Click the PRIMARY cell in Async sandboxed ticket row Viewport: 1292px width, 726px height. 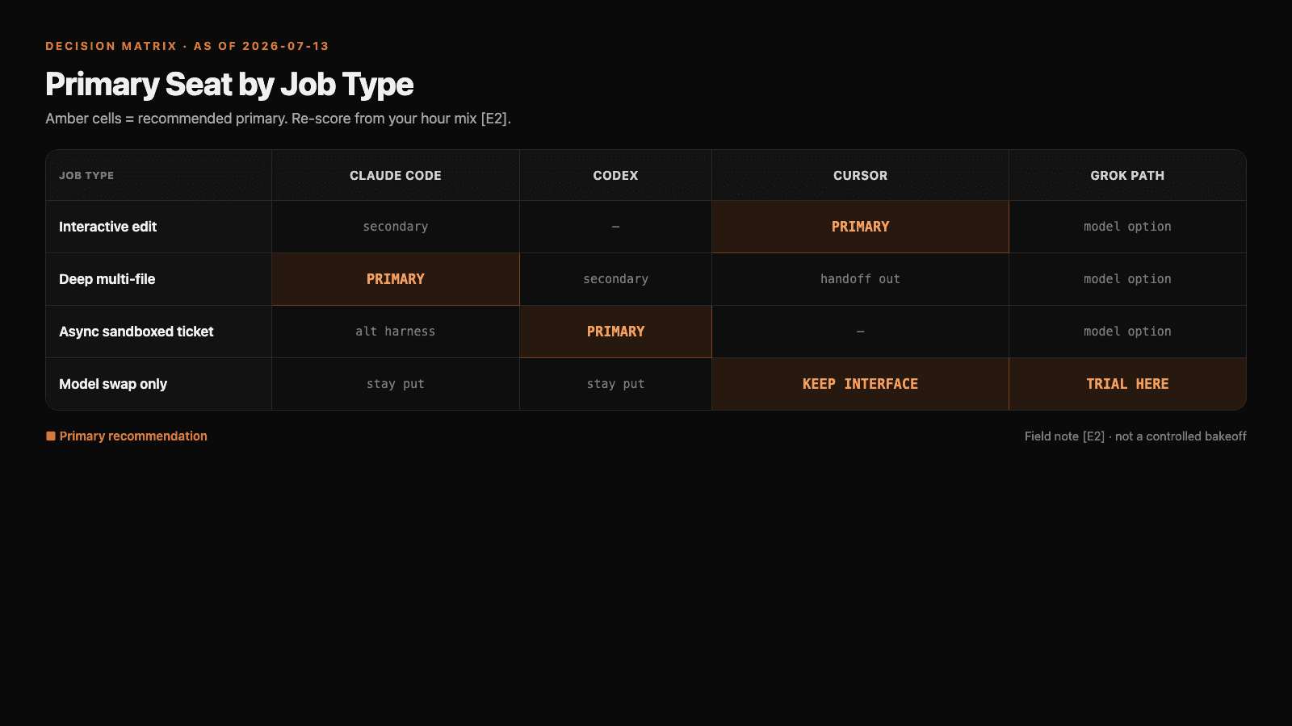(x=615, y=332)
